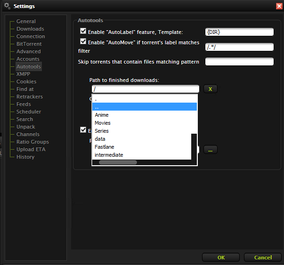Select the Fastlane folder
Viewport: 284px width, 265px height.
point(142,147)
